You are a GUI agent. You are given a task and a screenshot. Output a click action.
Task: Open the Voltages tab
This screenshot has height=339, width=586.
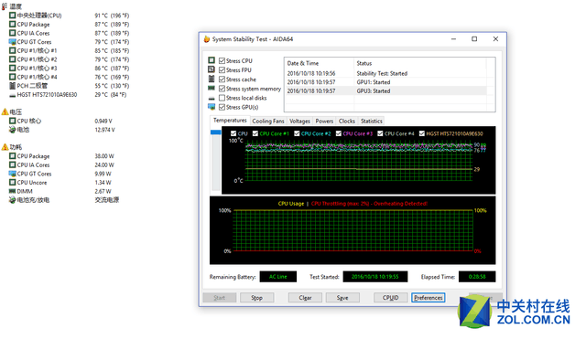(299, 122)
